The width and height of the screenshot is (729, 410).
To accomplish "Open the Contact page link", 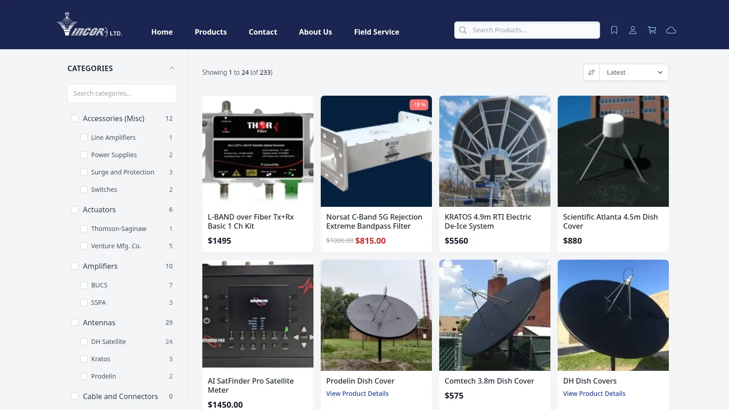I will (263, 32).
